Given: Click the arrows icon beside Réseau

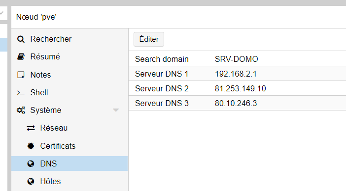Looking at the screenshot, I should [31, 128].
